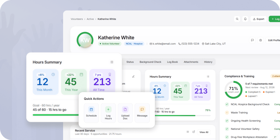
Task: Open list menu in dashboard Hours Summary panel
Action: tap(208, 77)
